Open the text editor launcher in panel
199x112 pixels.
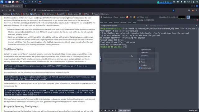point(13,2)
